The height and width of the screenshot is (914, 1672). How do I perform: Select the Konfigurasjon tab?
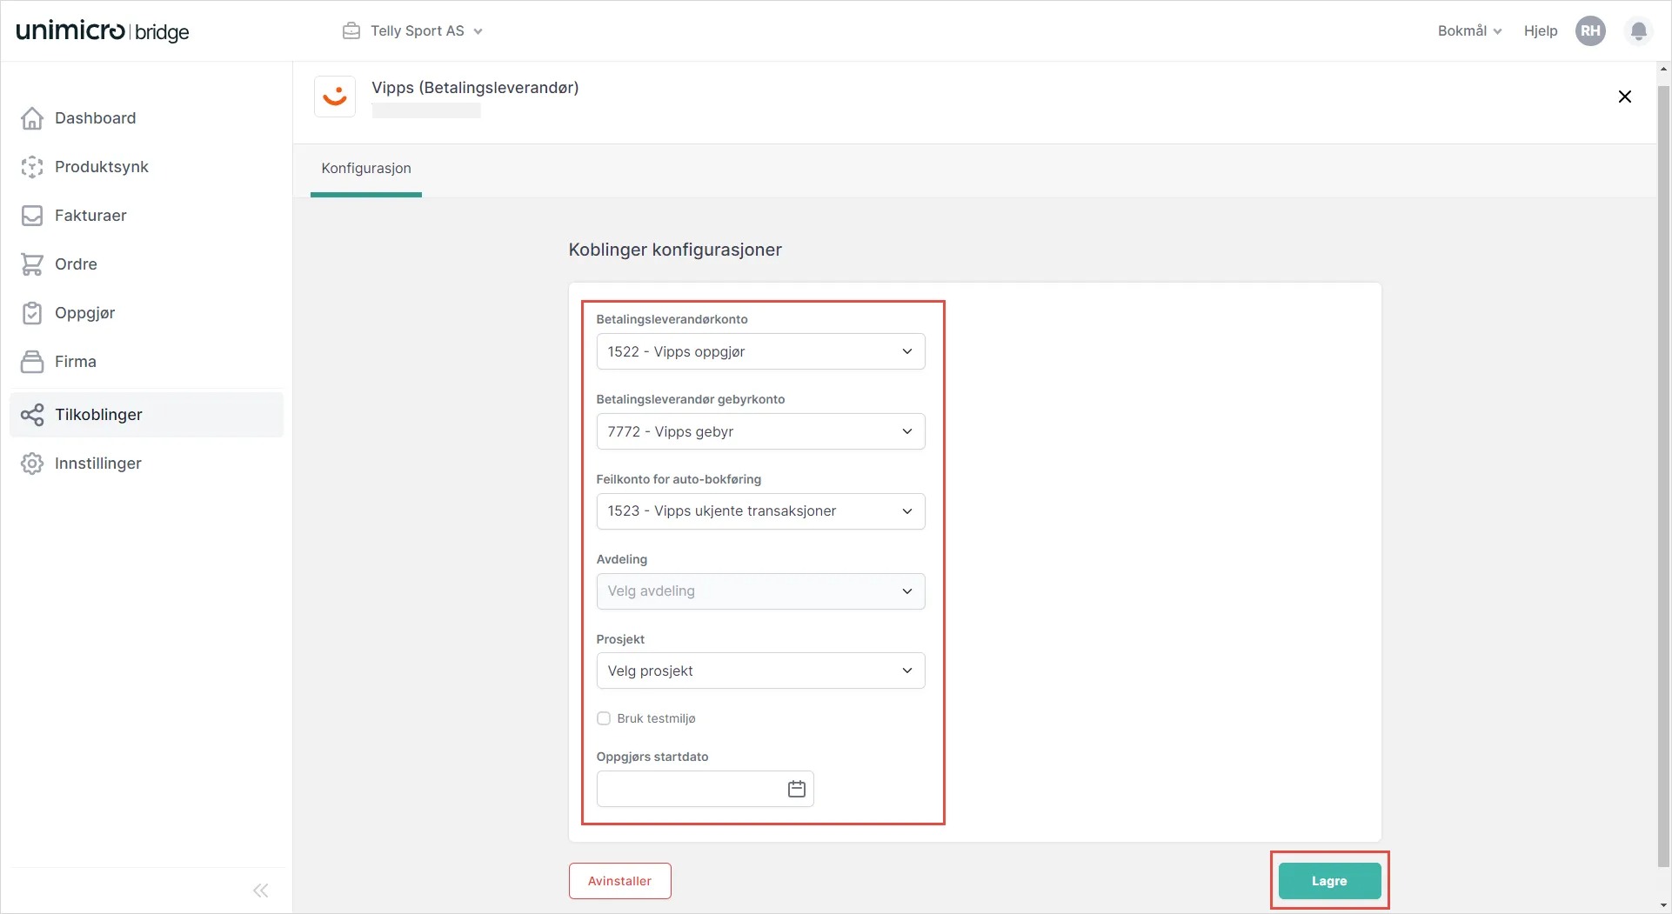[366, 169]
